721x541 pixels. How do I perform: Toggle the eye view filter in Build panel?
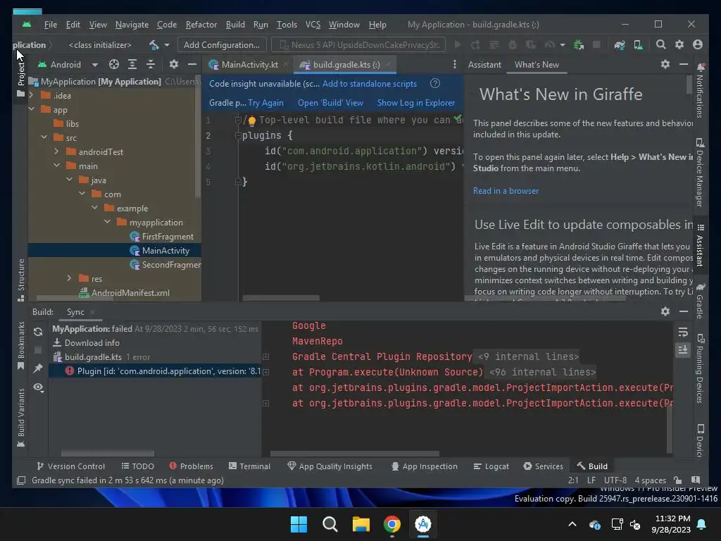38,387
